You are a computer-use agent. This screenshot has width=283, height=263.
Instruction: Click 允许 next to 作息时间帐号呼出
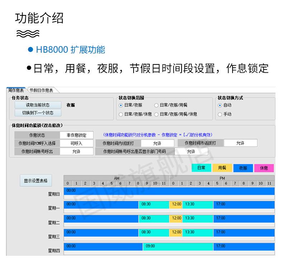pos(77,152)
